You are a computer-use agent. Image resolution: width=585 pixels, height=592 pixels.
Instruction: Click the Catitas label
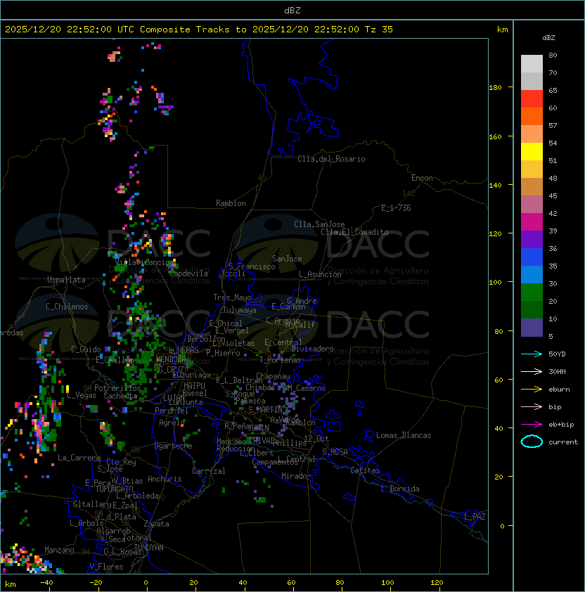pyautogui.click(x=365, y=470)
